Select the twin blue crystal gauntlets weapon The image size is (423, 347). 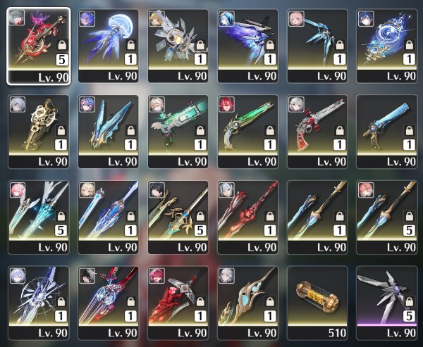pos(109,132)
